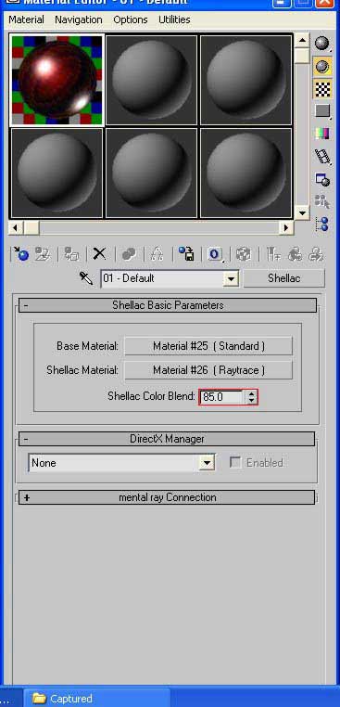Click the Material #25 (Standard) button
This screenshot has height=707, width=340.
(208, 346)
